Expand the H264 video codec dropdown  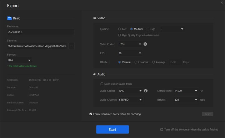click(x=130, y=44)
